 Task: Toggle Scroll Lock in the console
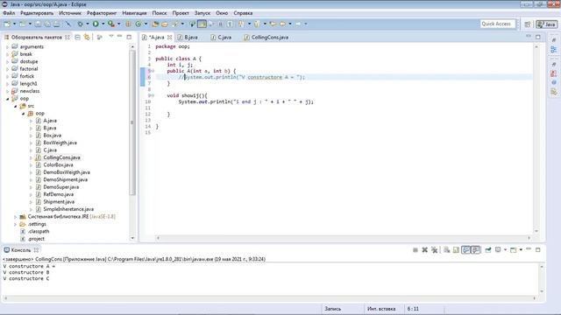pos(456,250)
